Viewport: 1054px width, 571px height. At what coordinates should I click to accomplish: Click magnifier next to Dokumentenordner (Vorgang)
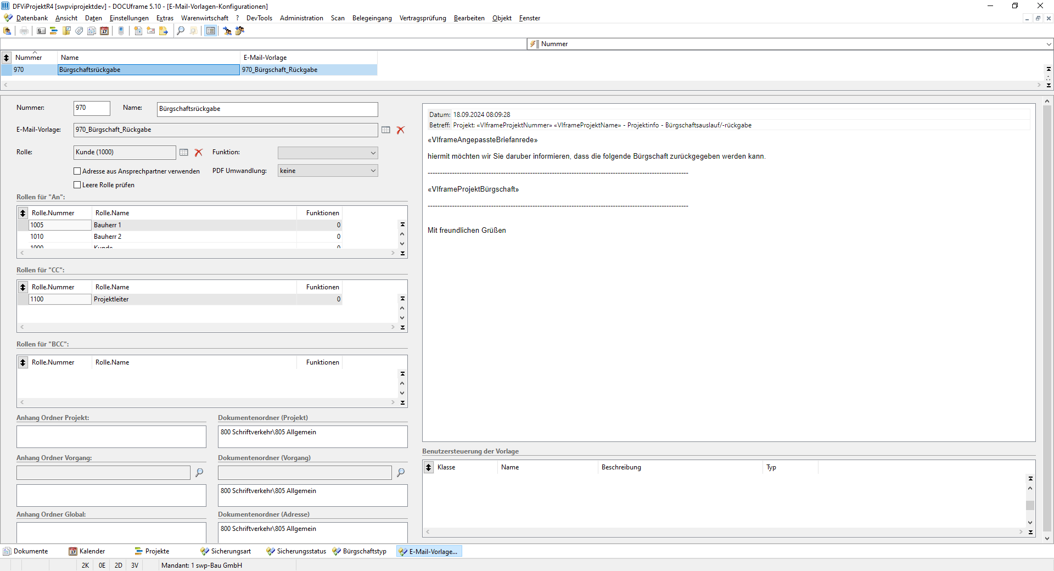click(401, 472)
